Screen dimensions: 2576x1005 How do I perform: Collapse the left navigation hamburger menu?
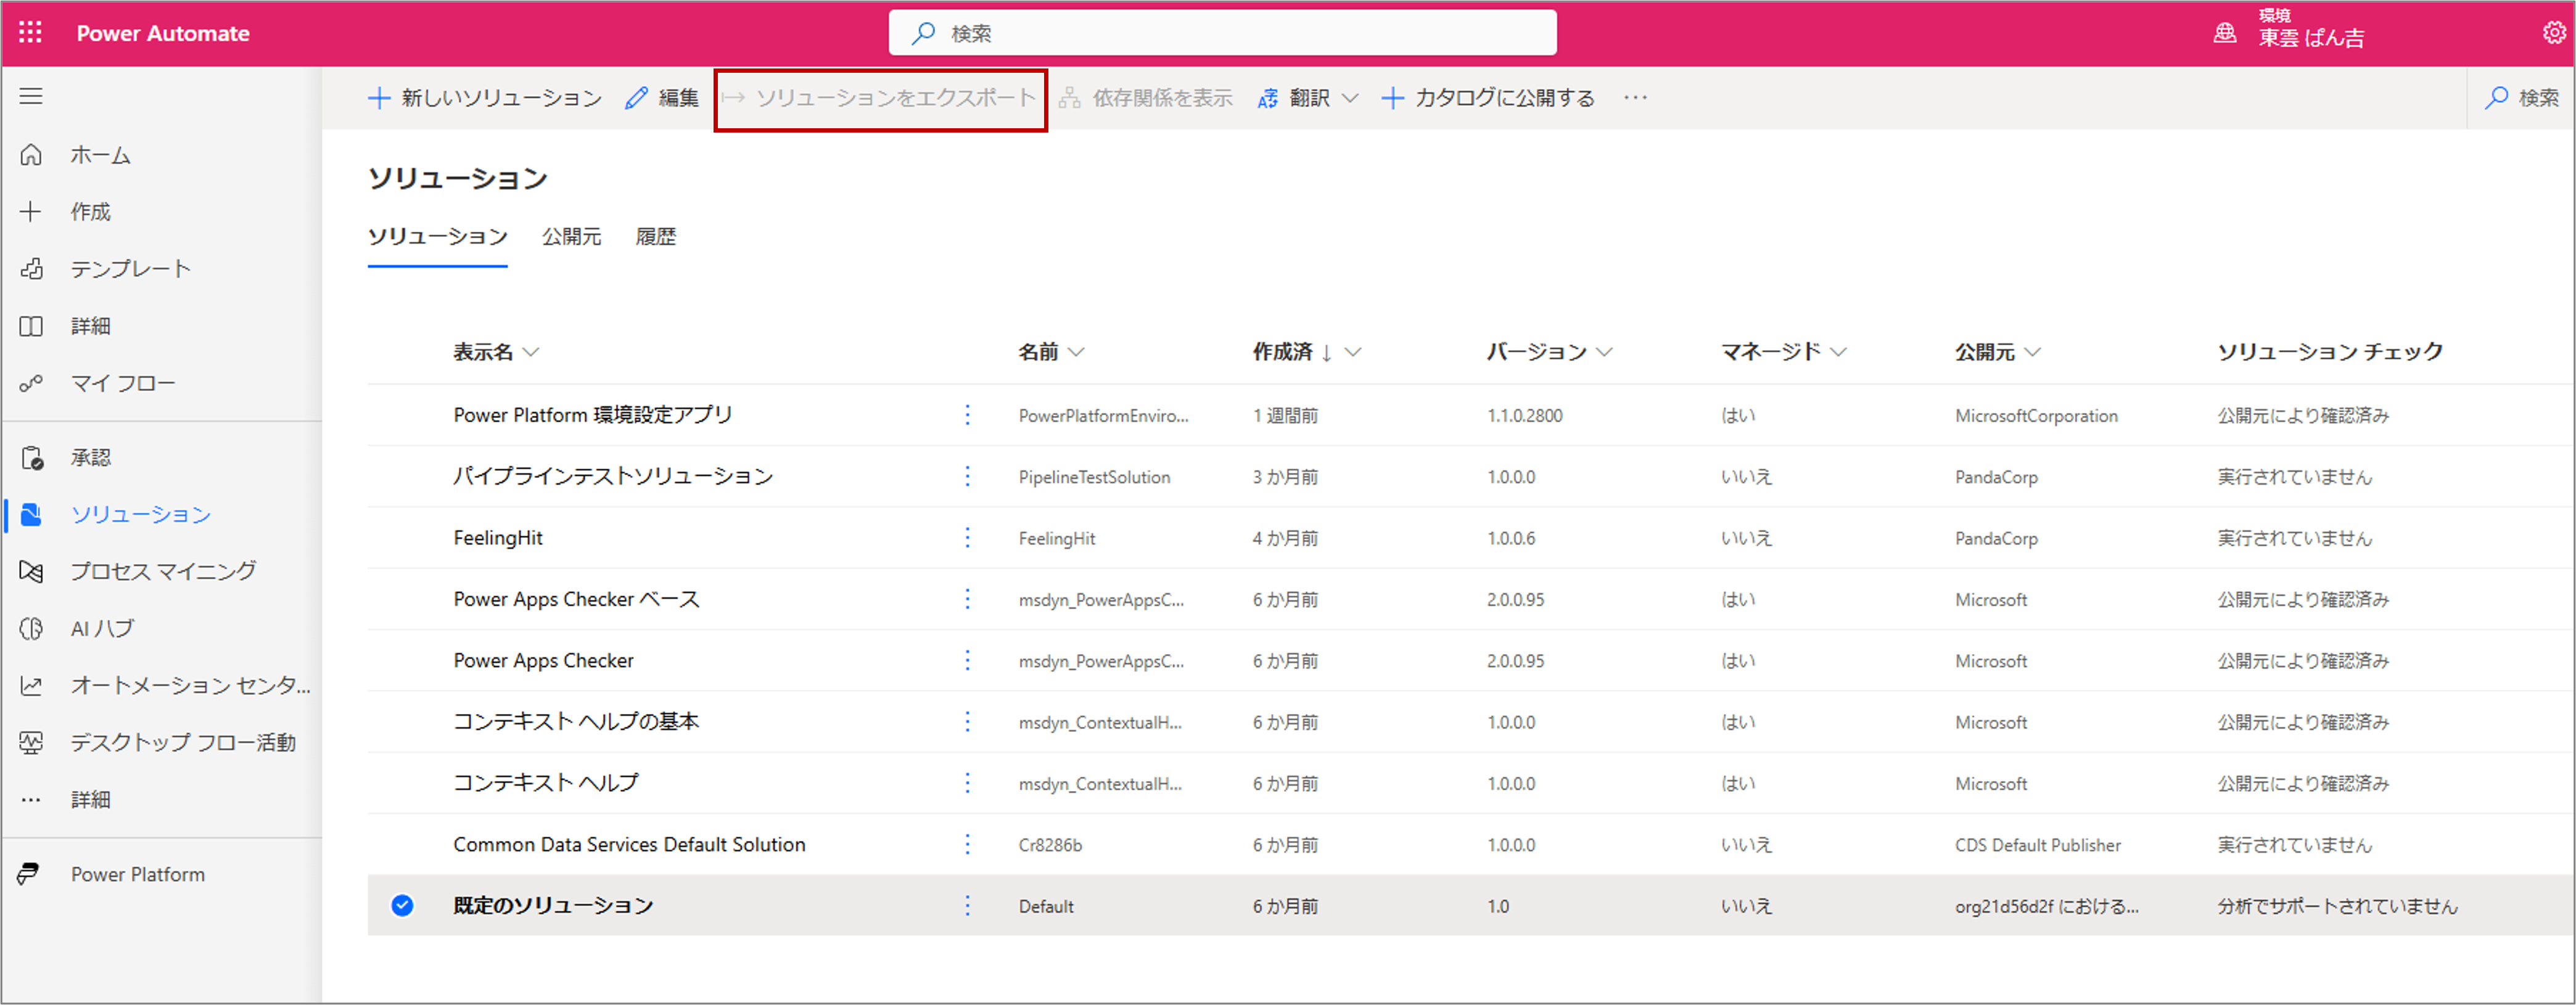click(31, 96)
